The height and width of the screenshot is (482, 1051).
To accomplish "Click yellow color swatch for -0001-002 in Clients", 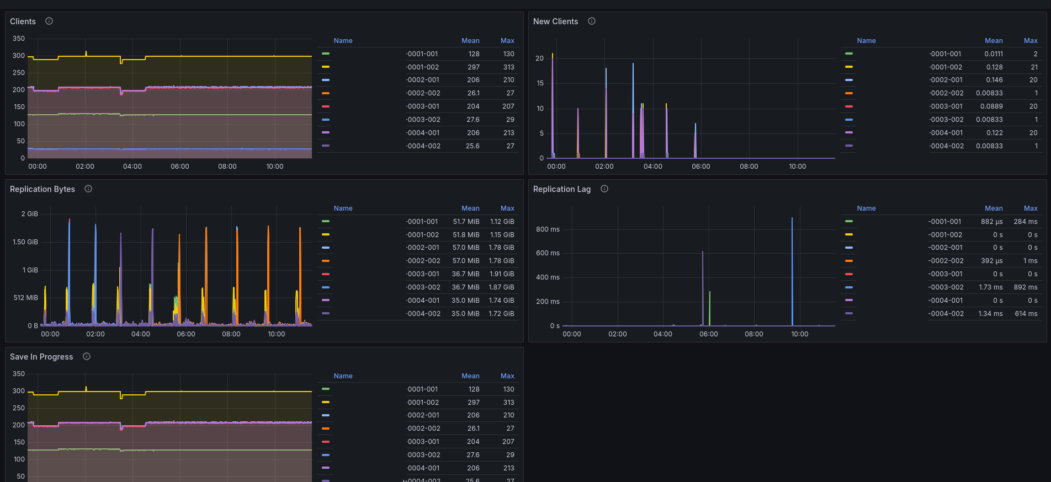I will (x=326, y=67).
